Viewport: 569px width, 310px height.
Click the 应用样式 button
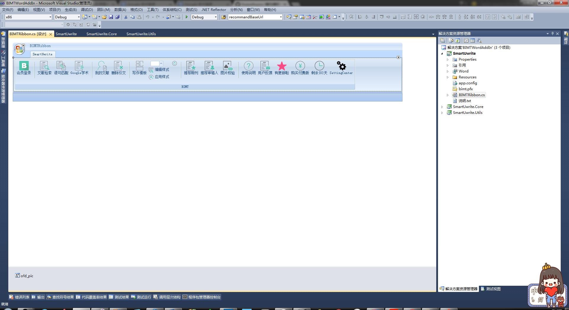click(159, 77)
